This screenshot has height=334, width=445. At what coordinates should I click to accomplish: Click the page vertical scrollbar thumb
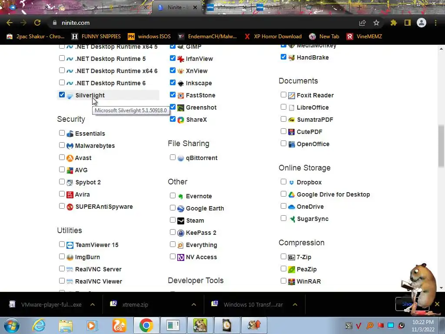point(442,146)
